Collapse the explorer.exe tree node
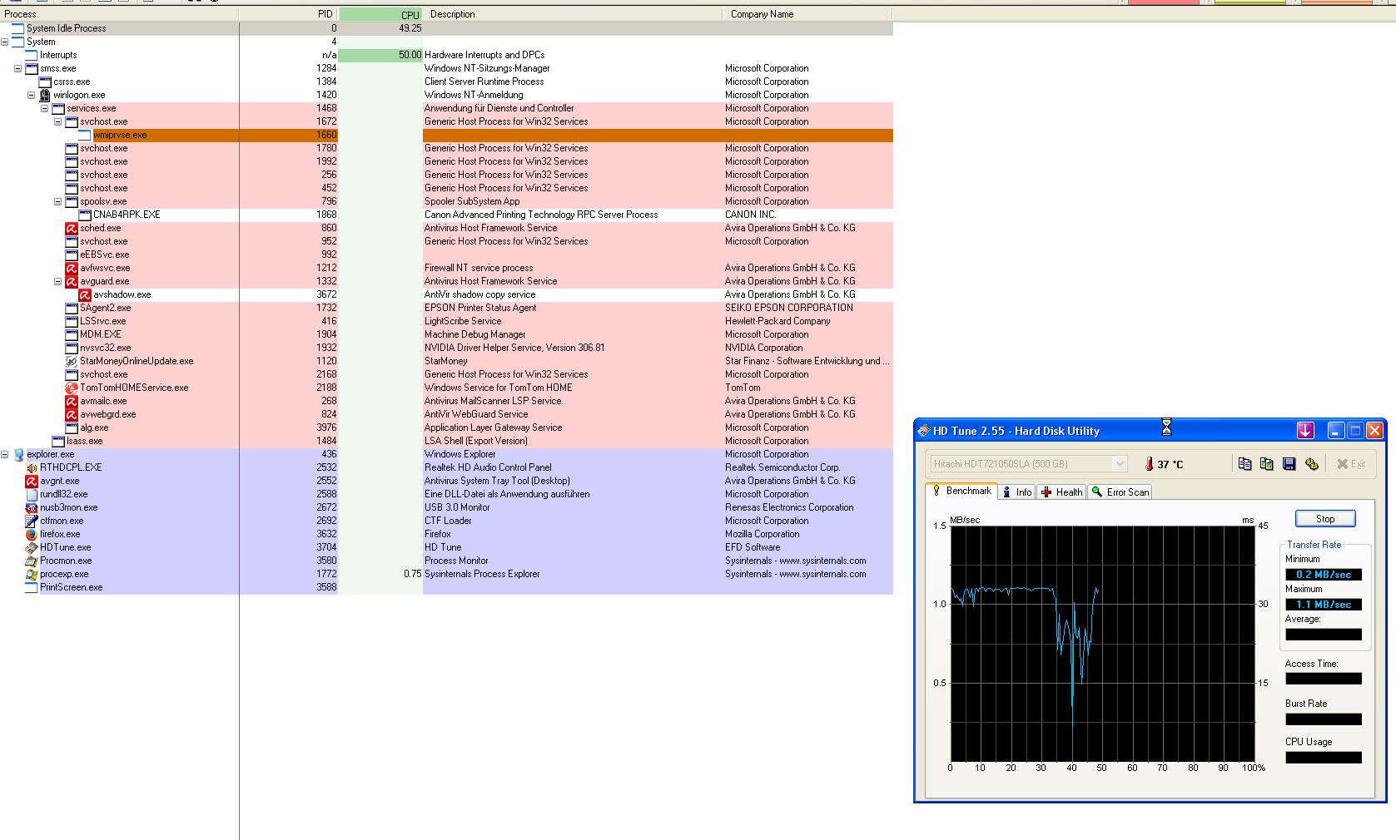Viewport: 1396px width, 840px height. 5,454
